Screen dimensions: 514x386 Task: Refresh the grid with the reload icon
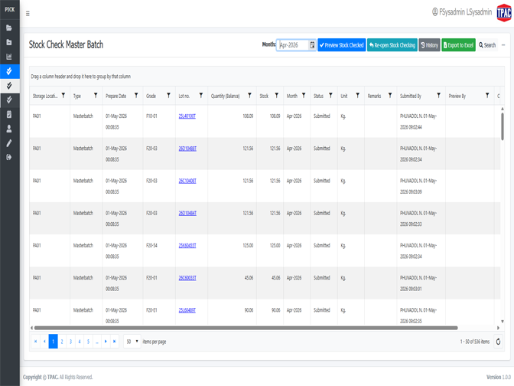coord(498,342)
